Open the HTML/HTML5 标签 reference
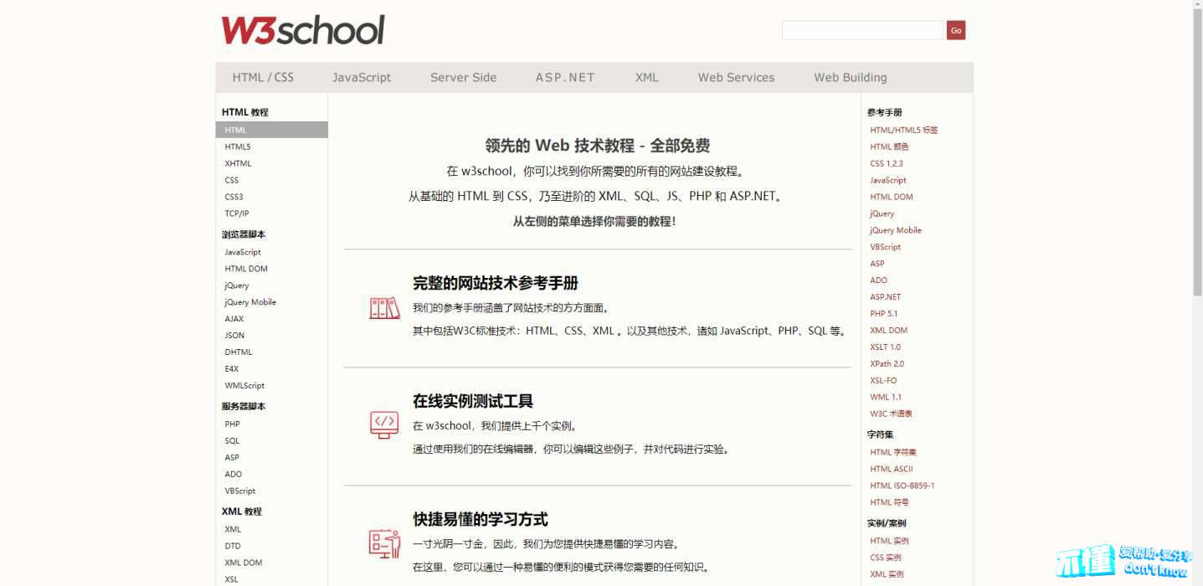This screenshot has height=586, width=1203. point(904,130)
